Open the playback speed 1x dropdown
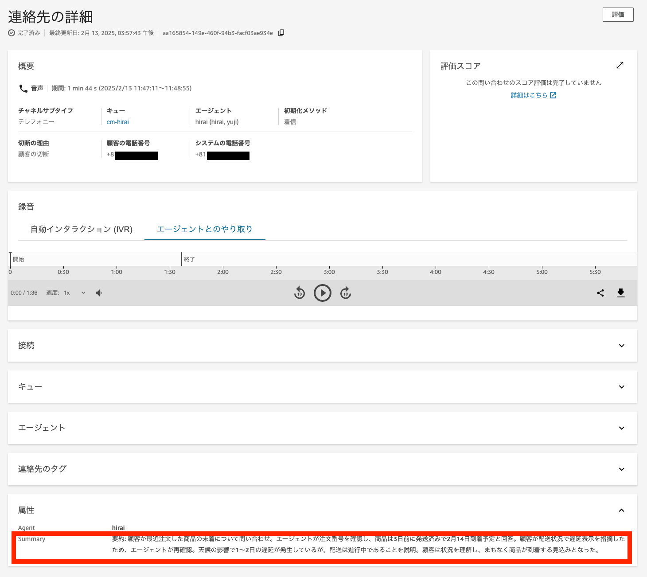647x577 pixels. [74, 293]
